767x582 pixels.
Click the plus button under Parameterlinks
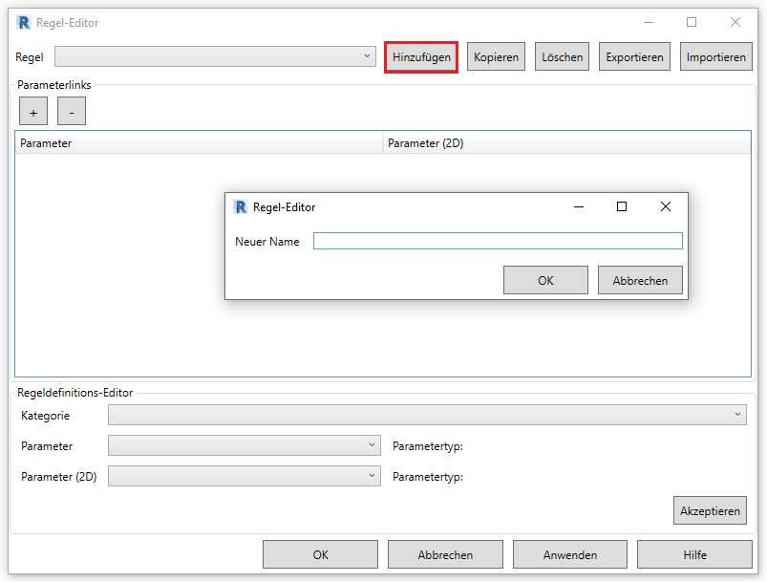(x=33, y=112)
